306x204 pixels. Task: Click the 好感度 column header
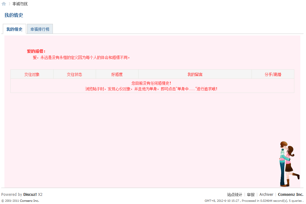tap(117, 74)
